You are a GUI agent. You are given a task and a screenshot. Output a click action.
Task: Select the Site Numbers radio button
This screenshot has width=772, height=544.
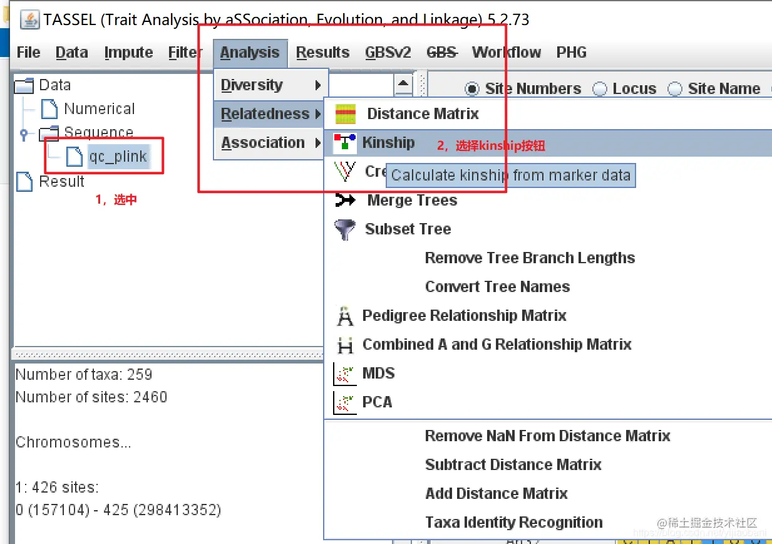click(x=472, y=89)
